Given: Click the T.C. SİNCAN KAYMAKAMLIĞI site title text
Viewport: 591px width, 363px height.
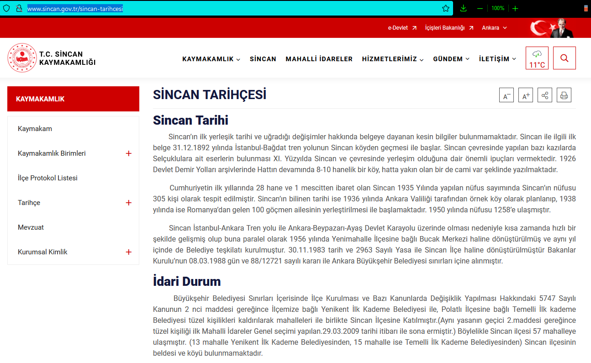Looking at the screenshot, I should coord(68,58).
